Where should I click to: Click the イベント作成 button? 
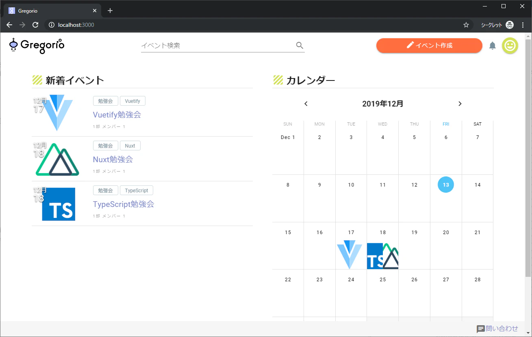[x=429, y=46]
